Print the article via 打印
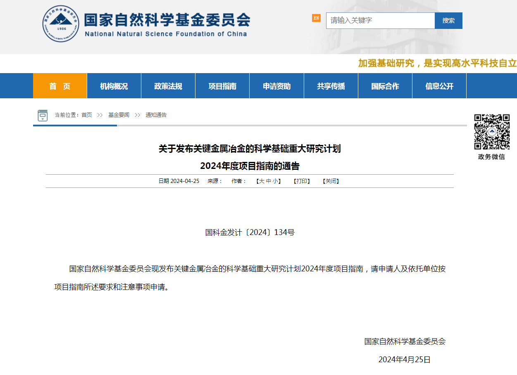517x375 pixels. 302,181
